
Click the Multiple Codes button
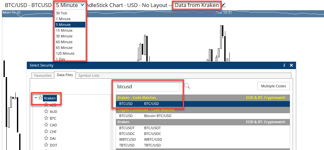coord(274,86)
